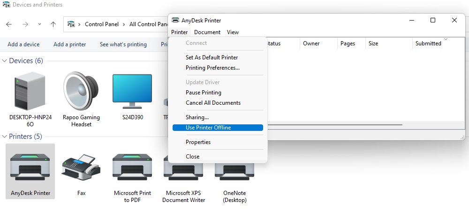
Task: Select the S24D390 monitor icon
Action: 132,91
